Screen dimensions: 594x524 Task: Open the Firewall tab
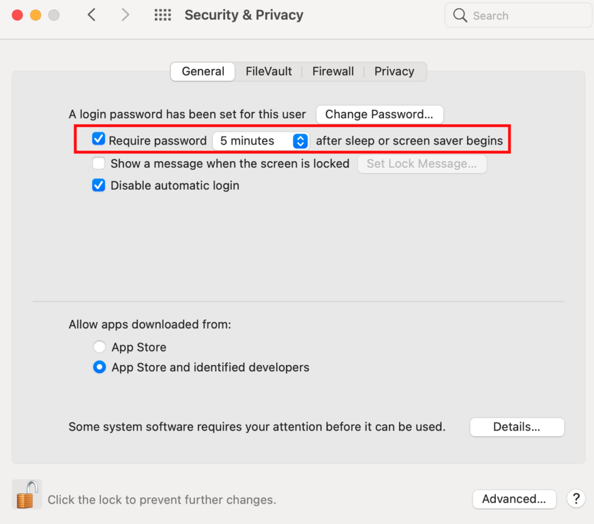click(x=333, y=71)
